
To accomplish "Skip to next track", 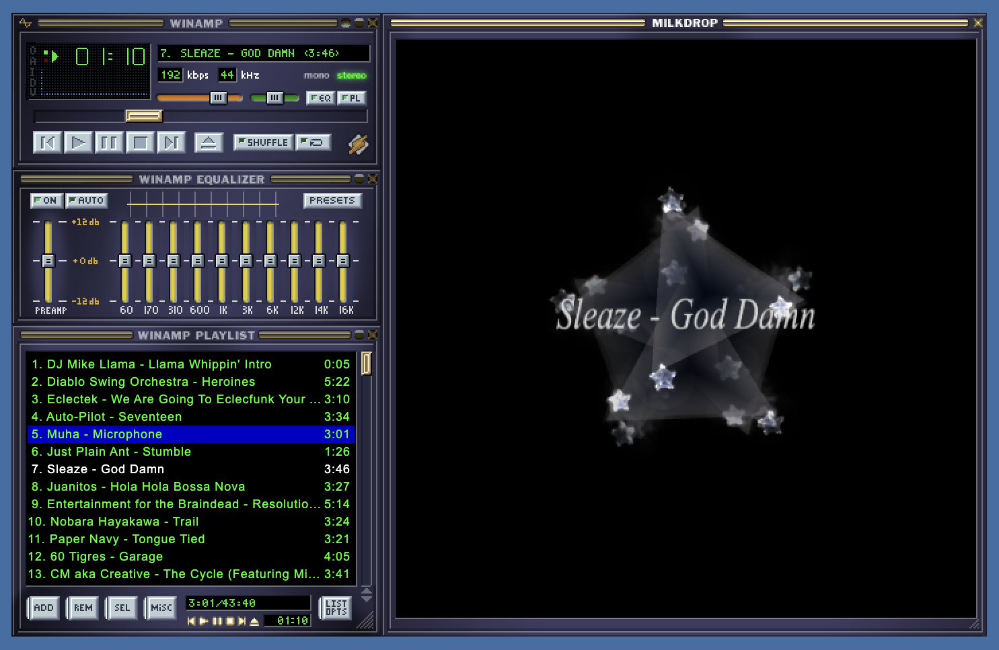I will click(x=171, y=143).
